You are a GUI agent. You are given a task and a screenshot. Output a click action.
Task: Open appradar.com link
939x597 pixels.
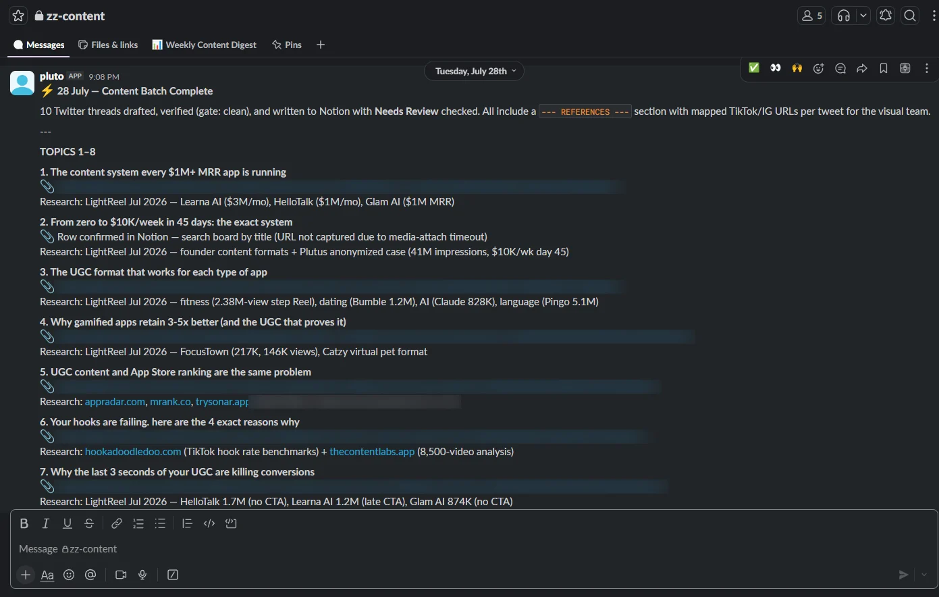coord(115,402)
